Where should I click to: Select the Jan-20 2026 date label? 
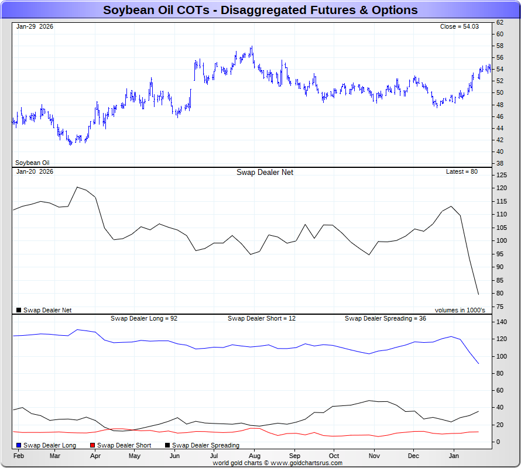coord(35,172)
